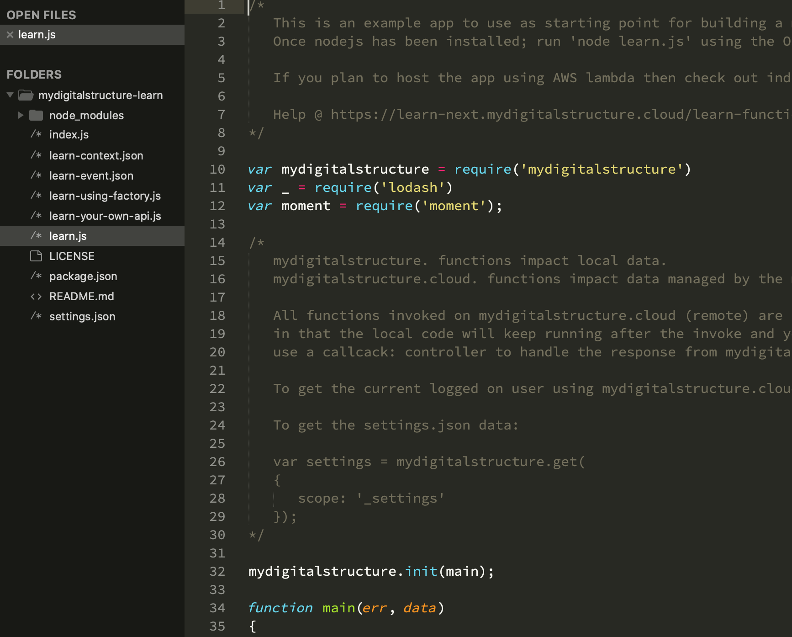Image resolution: width=792 pixels, height=637 pixels.
Task: Click the node_modules folder icon
Action: pos(36,115)
